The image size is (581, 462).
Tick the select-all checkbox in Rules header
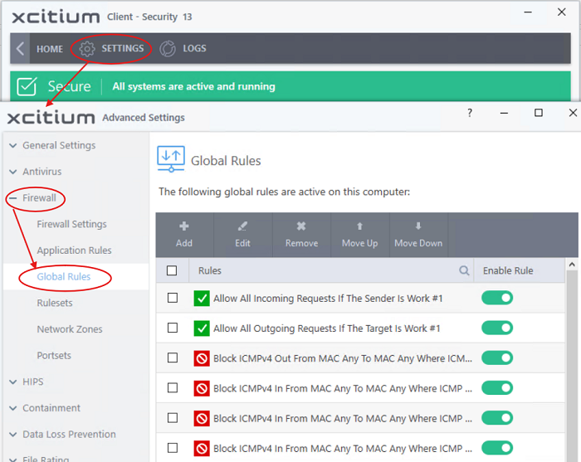click(x=172, y=270)
